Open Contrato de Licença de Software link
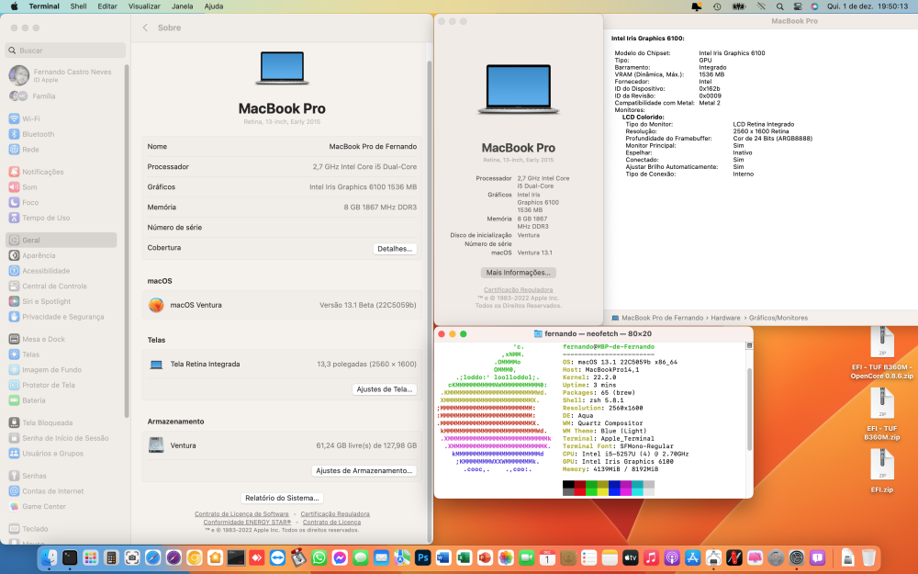This screenshot has width=918, height=574. (x=241, y=514)
